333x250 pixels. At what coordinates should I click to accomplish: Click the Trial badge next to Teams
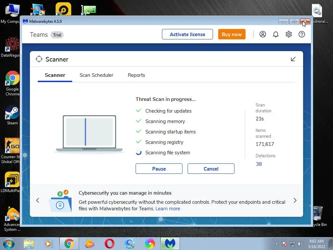57,35
